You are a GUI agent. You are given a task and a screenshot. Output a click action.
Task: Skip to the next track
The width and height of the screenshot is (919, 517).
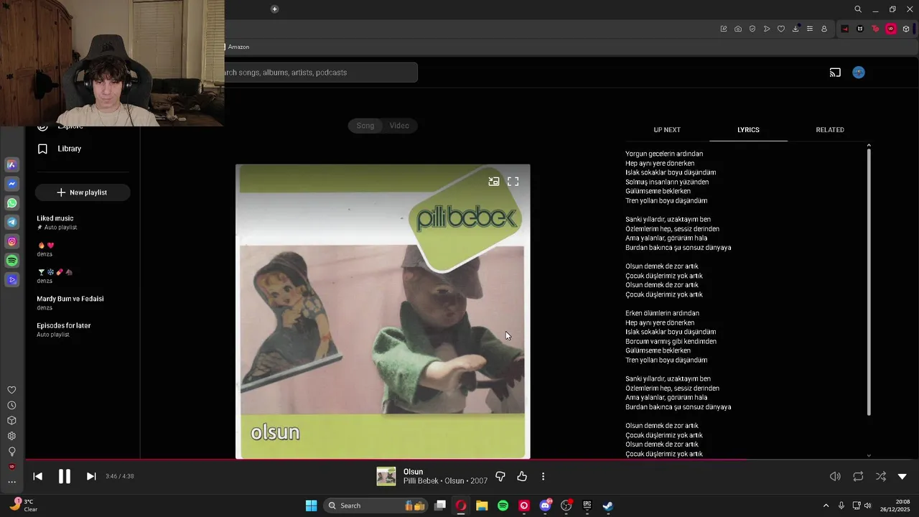[91, 476]
